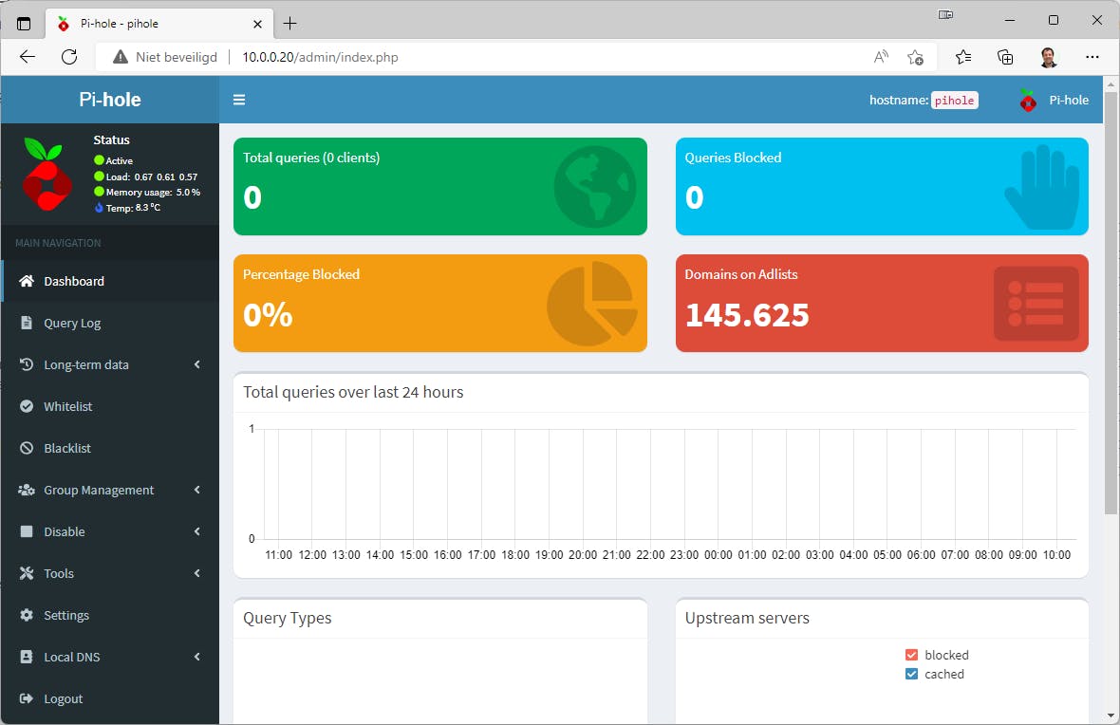Click the 145.625 domains count value

[747, 315]
